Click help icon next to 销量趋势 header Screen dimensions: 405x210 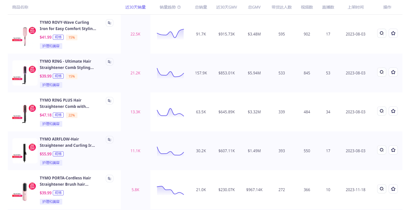(x=179, y=7)
